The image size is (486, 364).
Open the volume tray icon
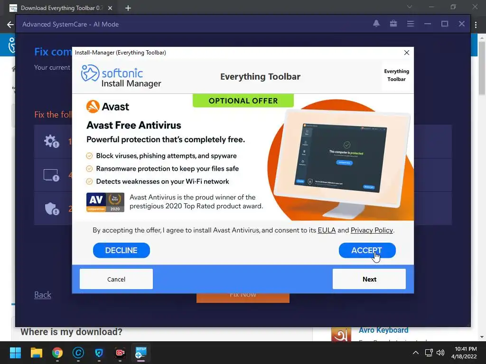point(440,353)
